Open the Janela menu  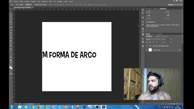tap(66, 2)
